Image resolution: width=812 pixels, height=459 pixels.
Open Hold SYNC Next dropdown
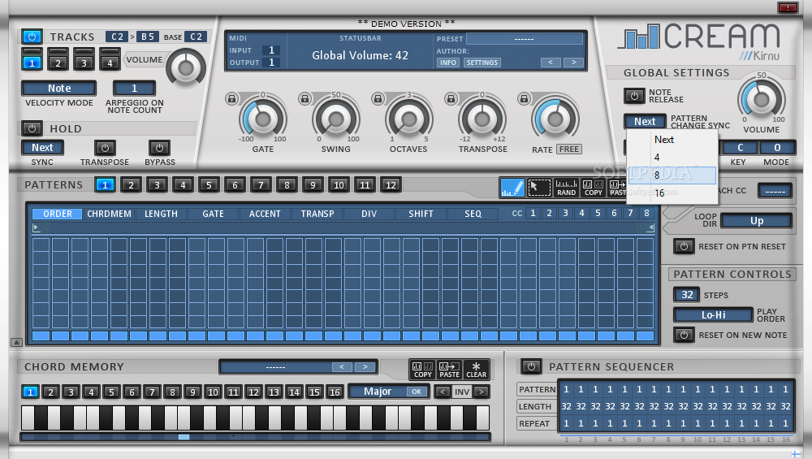pos(42,148)
